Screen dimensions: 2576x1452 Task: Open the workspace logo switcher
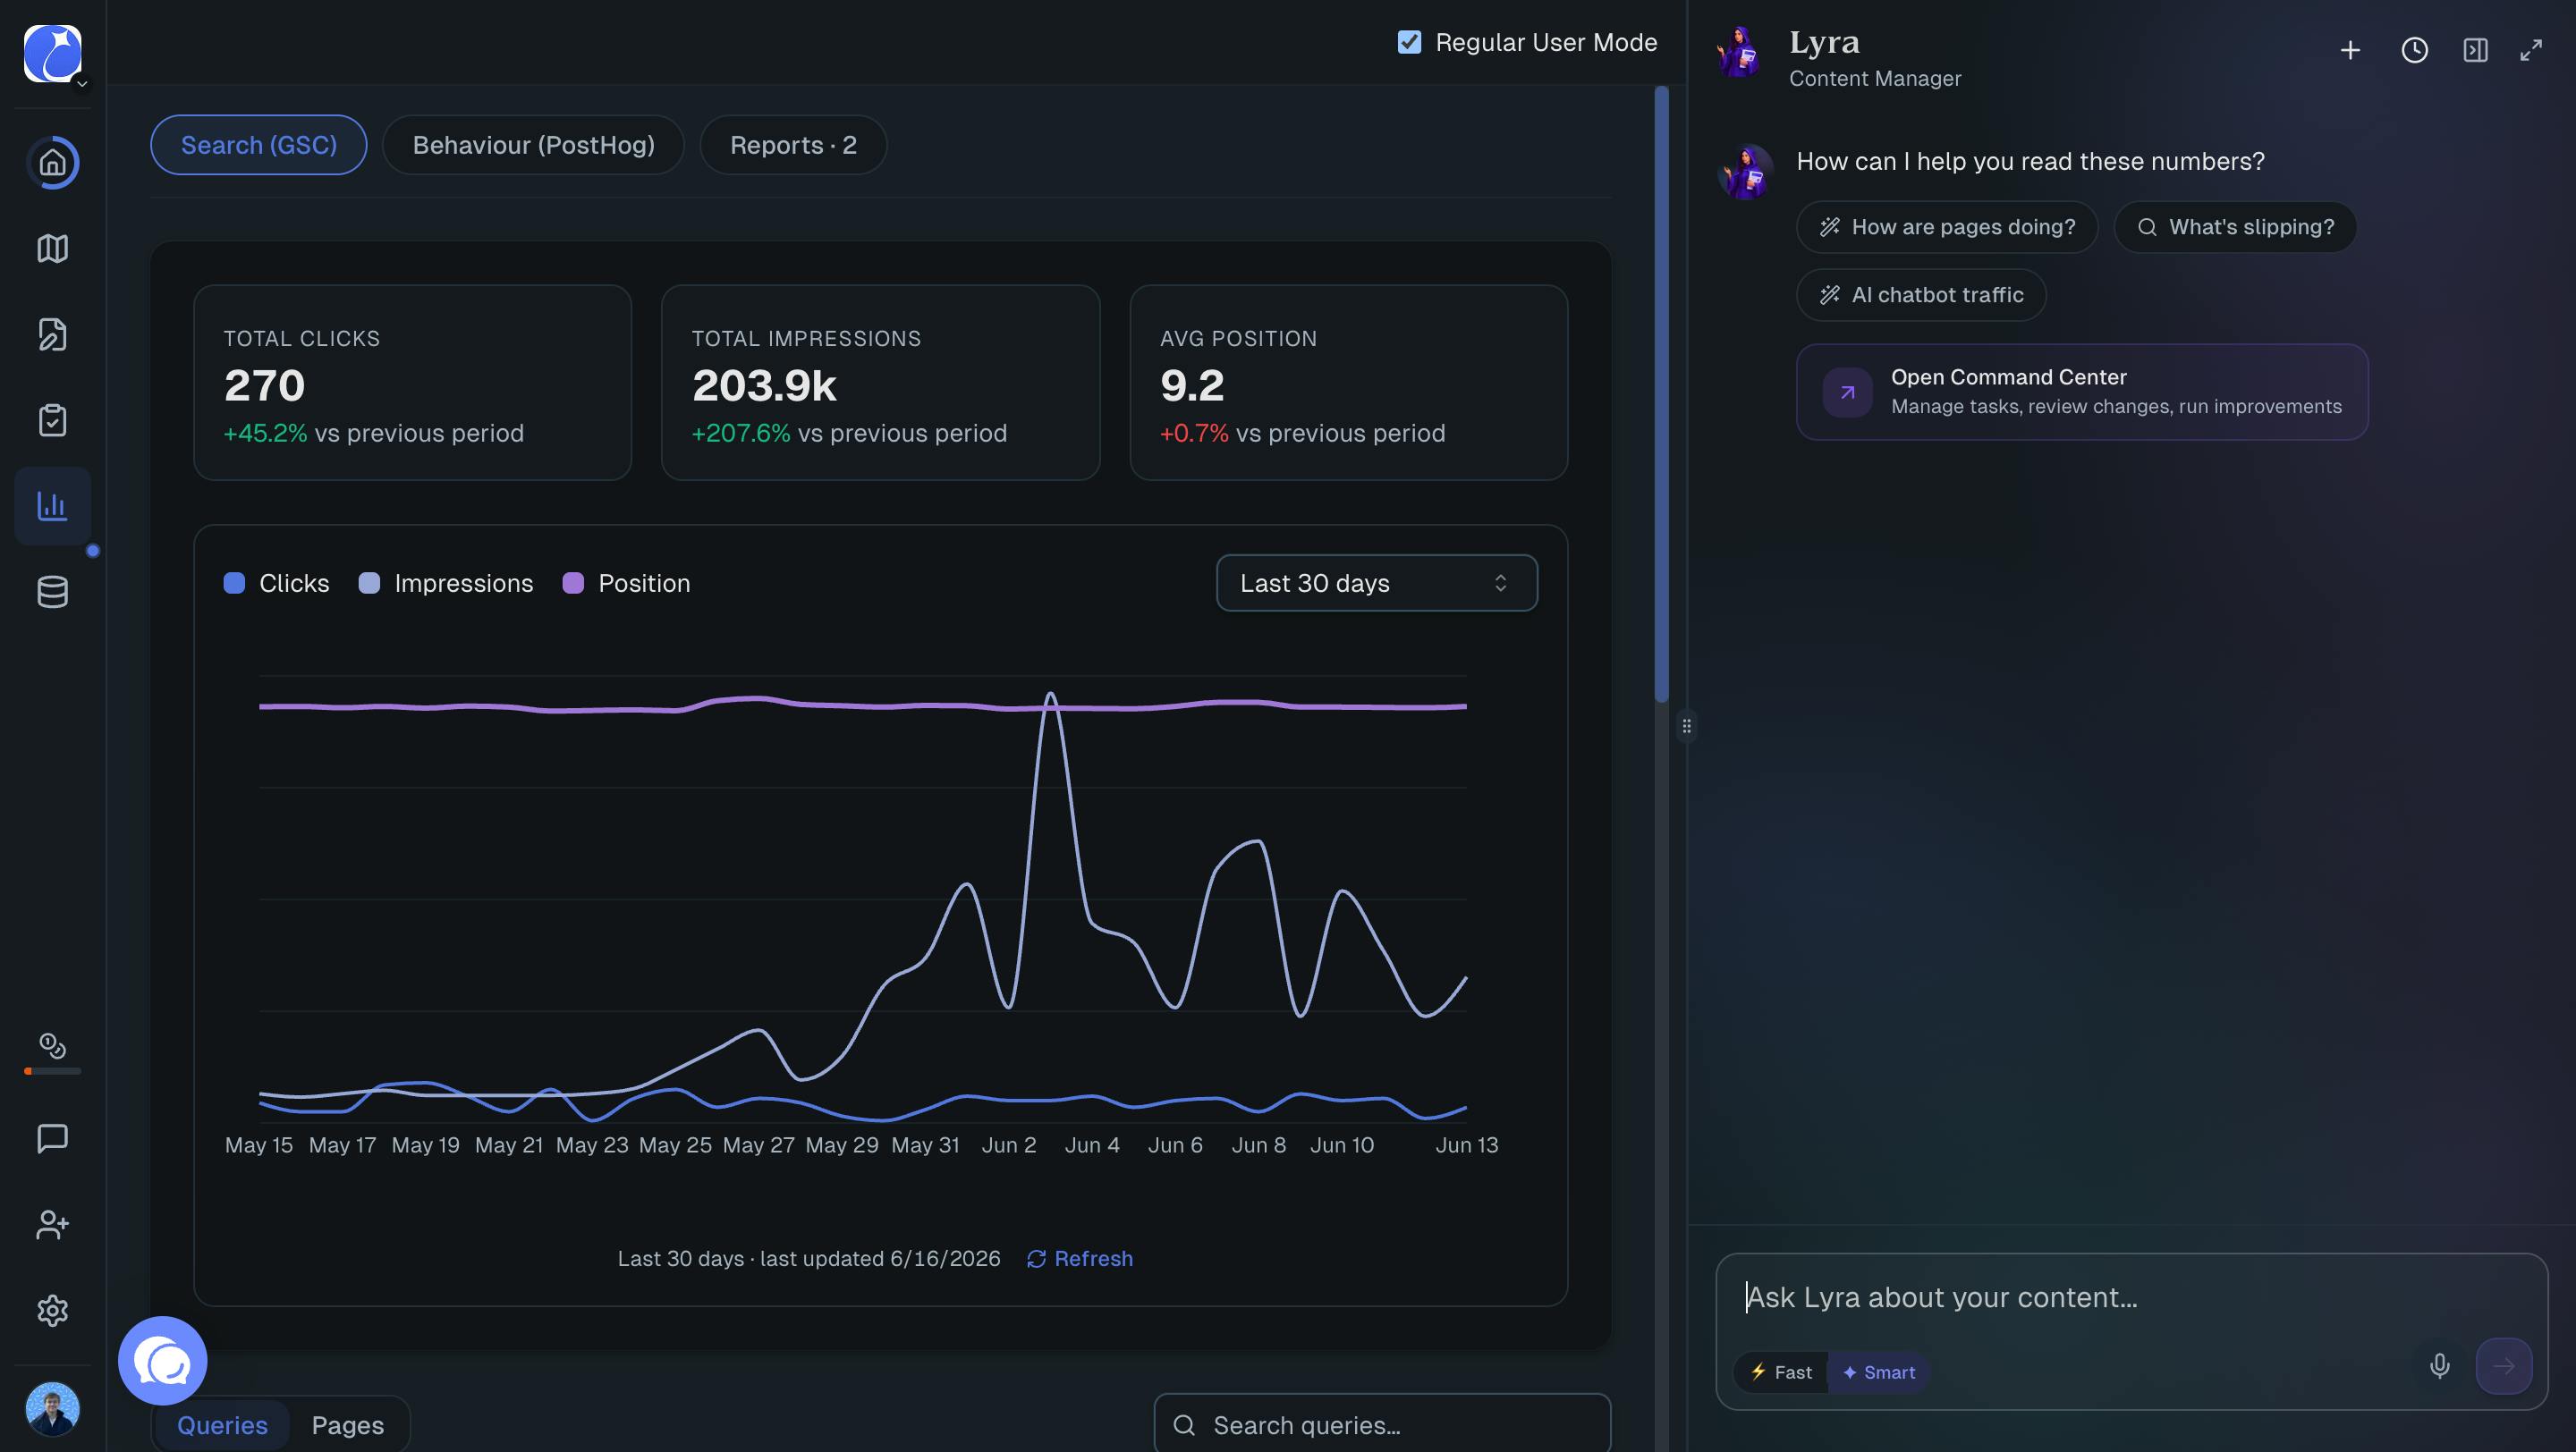52,54
